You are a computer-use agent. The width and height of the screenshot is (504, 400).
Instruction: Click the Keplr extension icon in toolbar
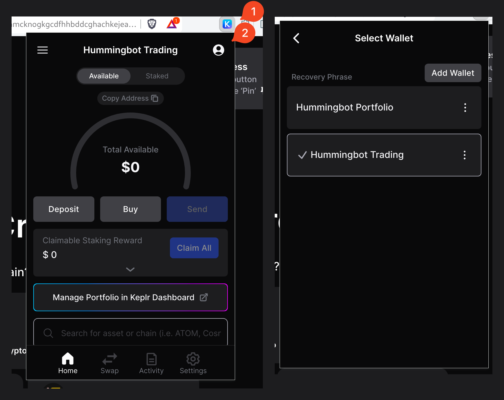[227, 24]
